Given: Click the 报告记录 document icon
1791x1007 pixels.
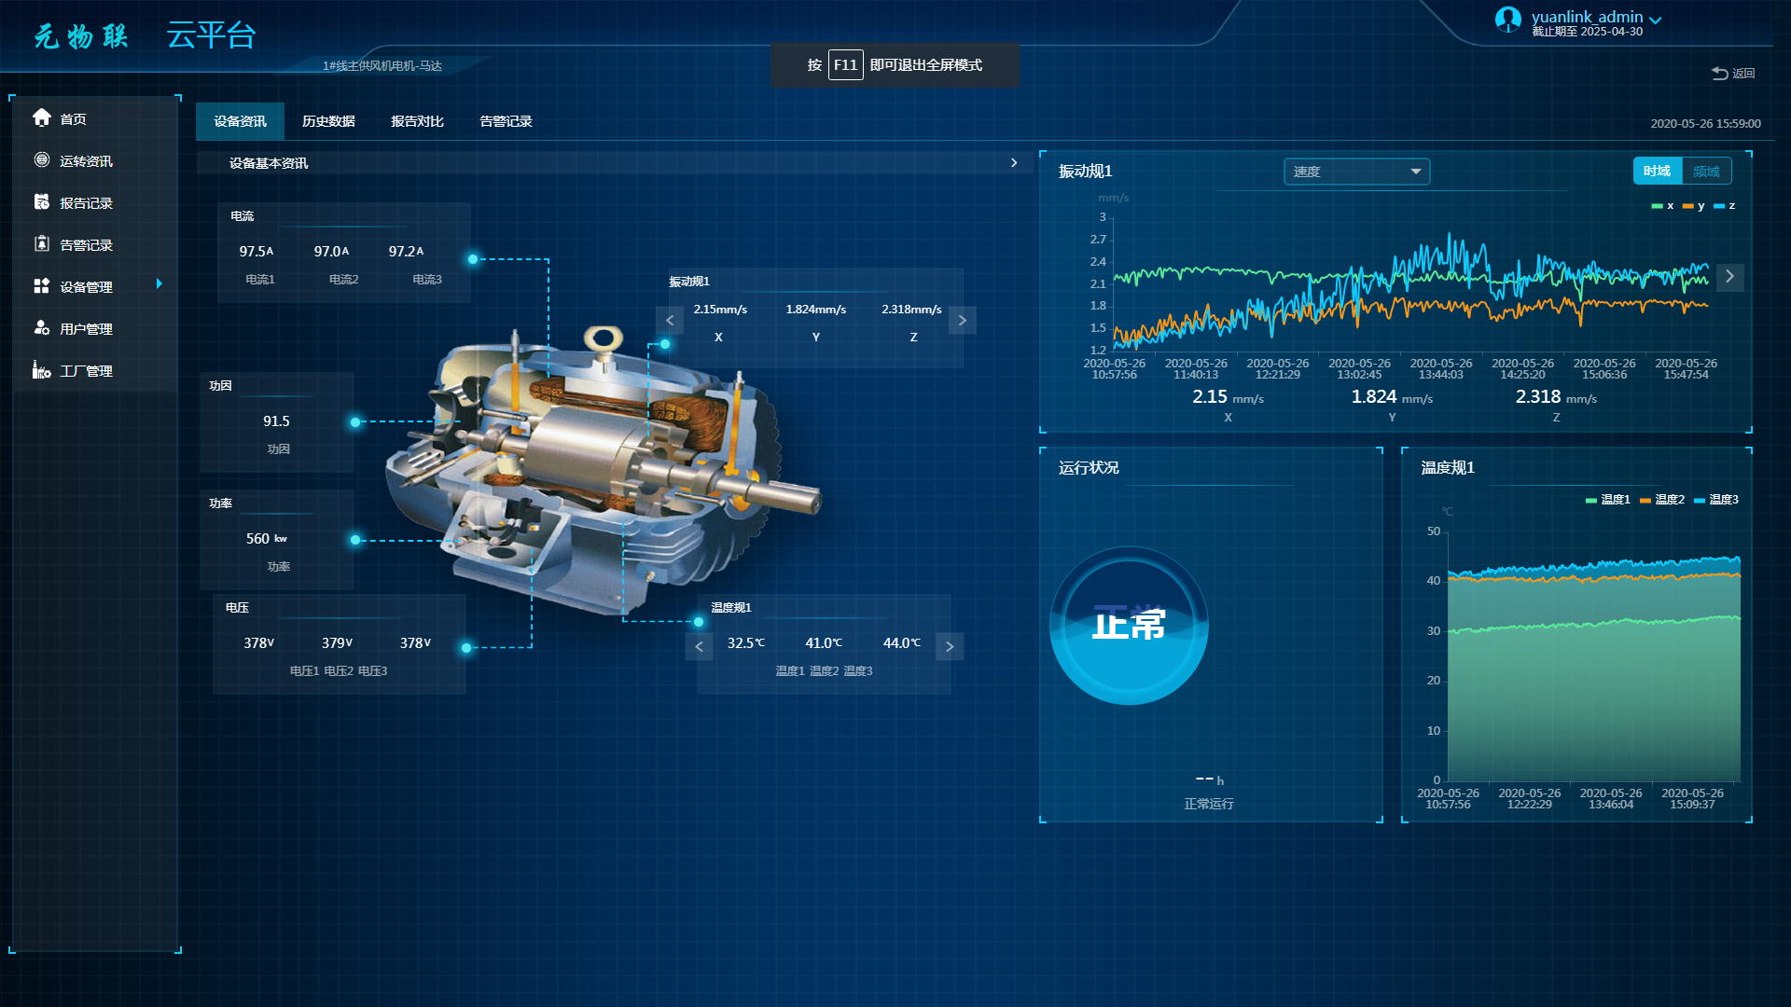Looking at the screenshot, I should (42, 202).
